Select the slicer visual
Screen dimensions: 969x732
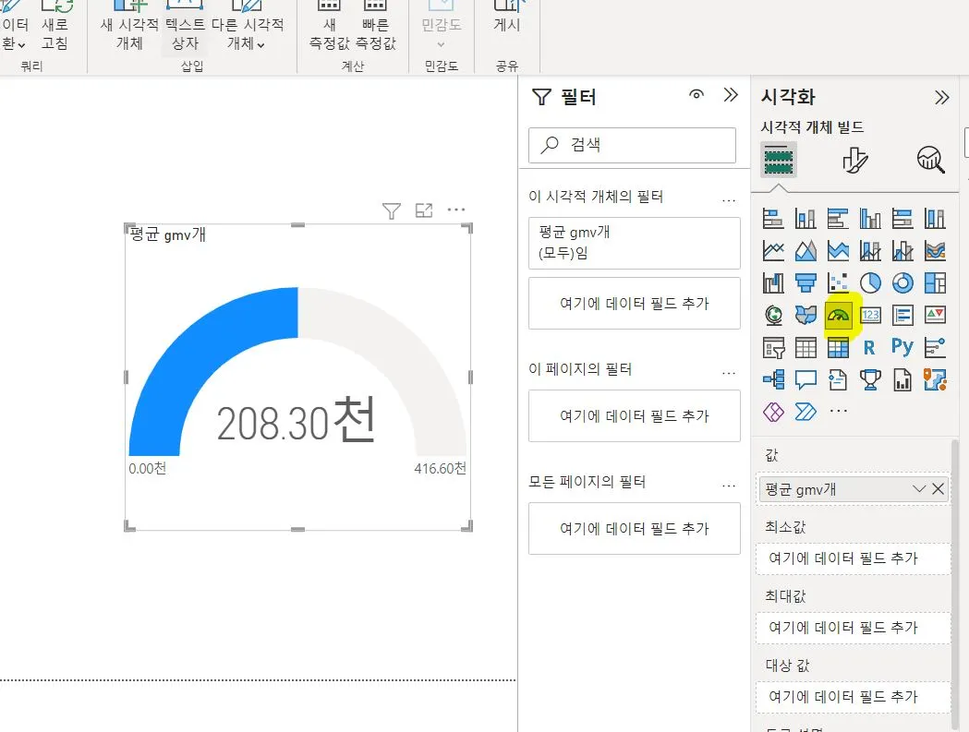pyautogui.click(x=773, y=348)
